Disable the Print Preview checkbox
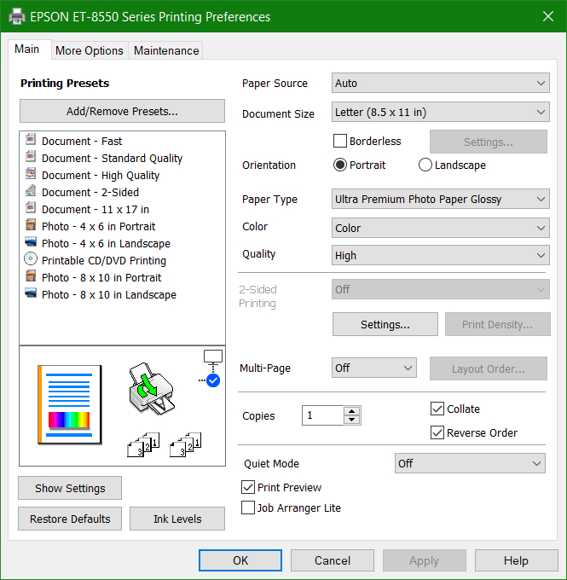The width and height of the screenshot is (567, 580). coord(248,487)
